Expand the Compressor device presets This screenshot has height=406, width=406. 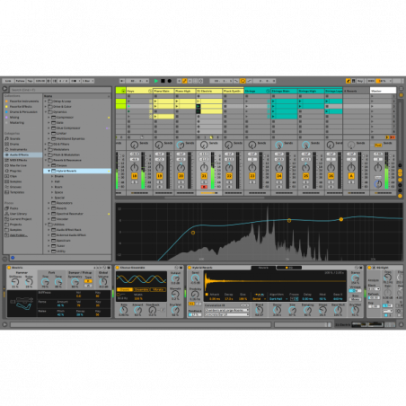49,118
